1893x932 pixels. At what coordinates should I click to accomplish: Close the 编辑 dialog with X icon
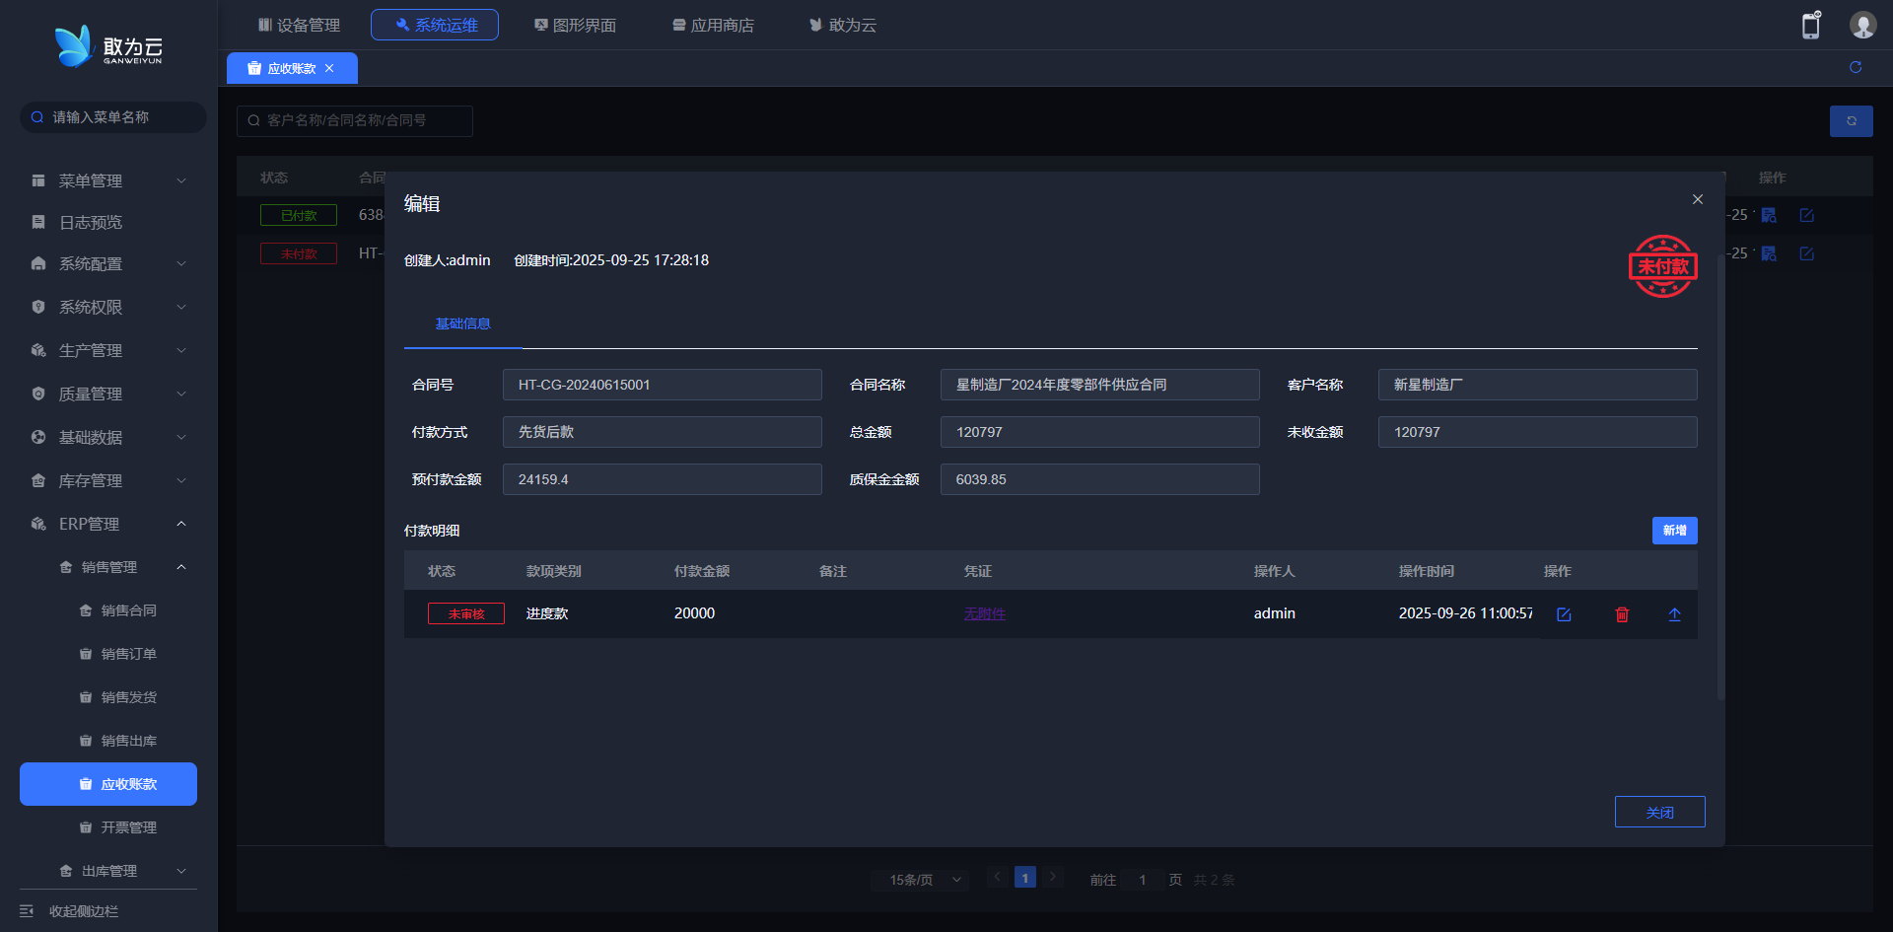(1698, 199)
